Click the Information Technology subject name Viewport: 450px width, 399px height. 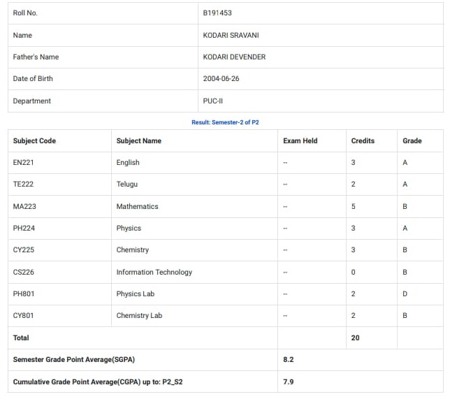point(154,273)
